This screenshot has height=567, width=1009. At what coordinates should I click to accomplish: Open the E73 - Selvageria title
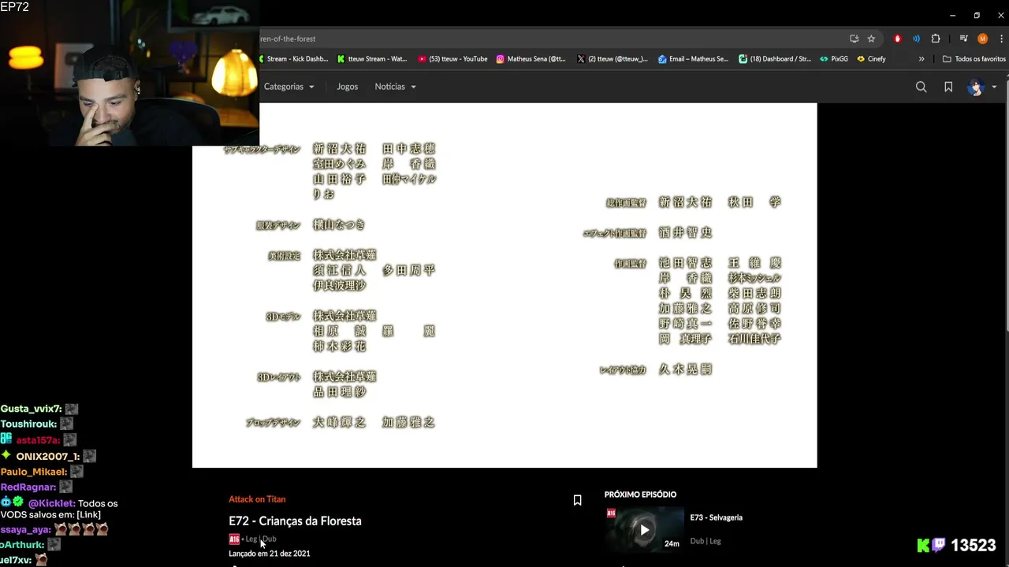716,517
